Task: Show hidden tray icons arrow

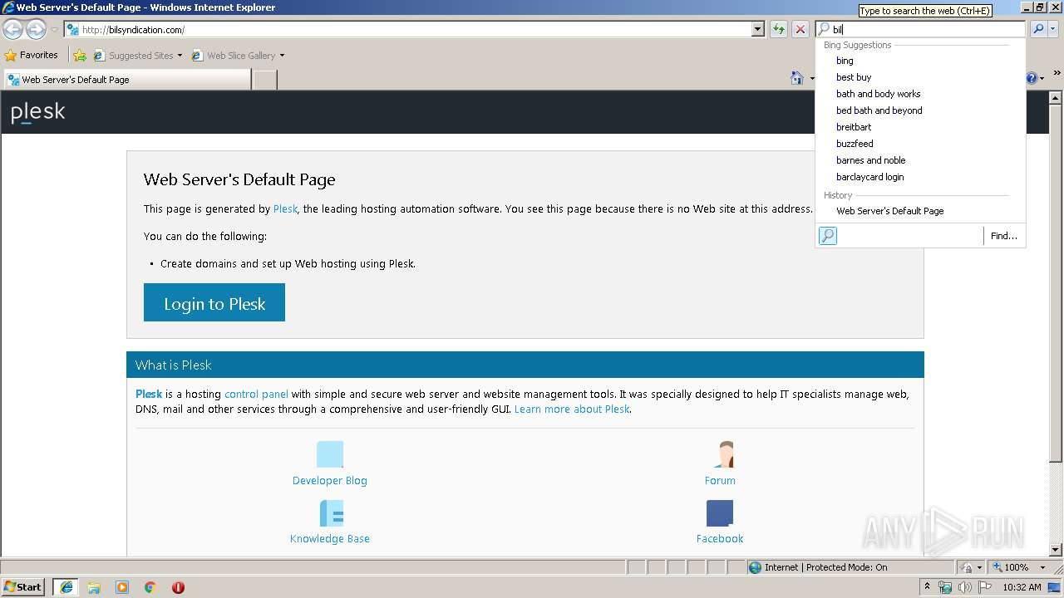Action: click(928, 586)
